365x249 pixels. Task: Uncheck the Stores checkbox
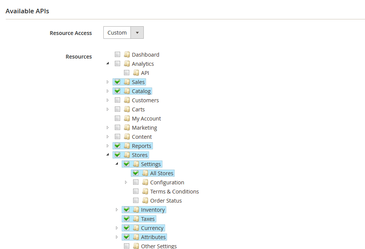tap(117, 155)
